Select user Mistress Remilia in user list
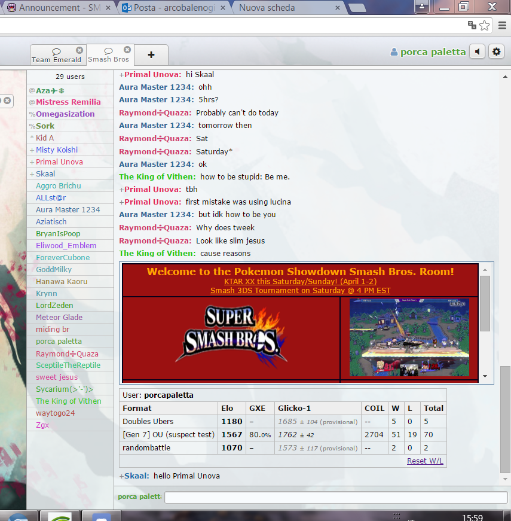The height and width of the screenshot is (521, 511). [70, 102]
